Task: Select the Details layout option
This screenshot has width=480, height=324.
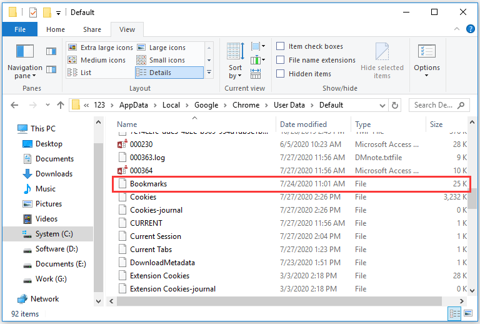Action: 169,73
